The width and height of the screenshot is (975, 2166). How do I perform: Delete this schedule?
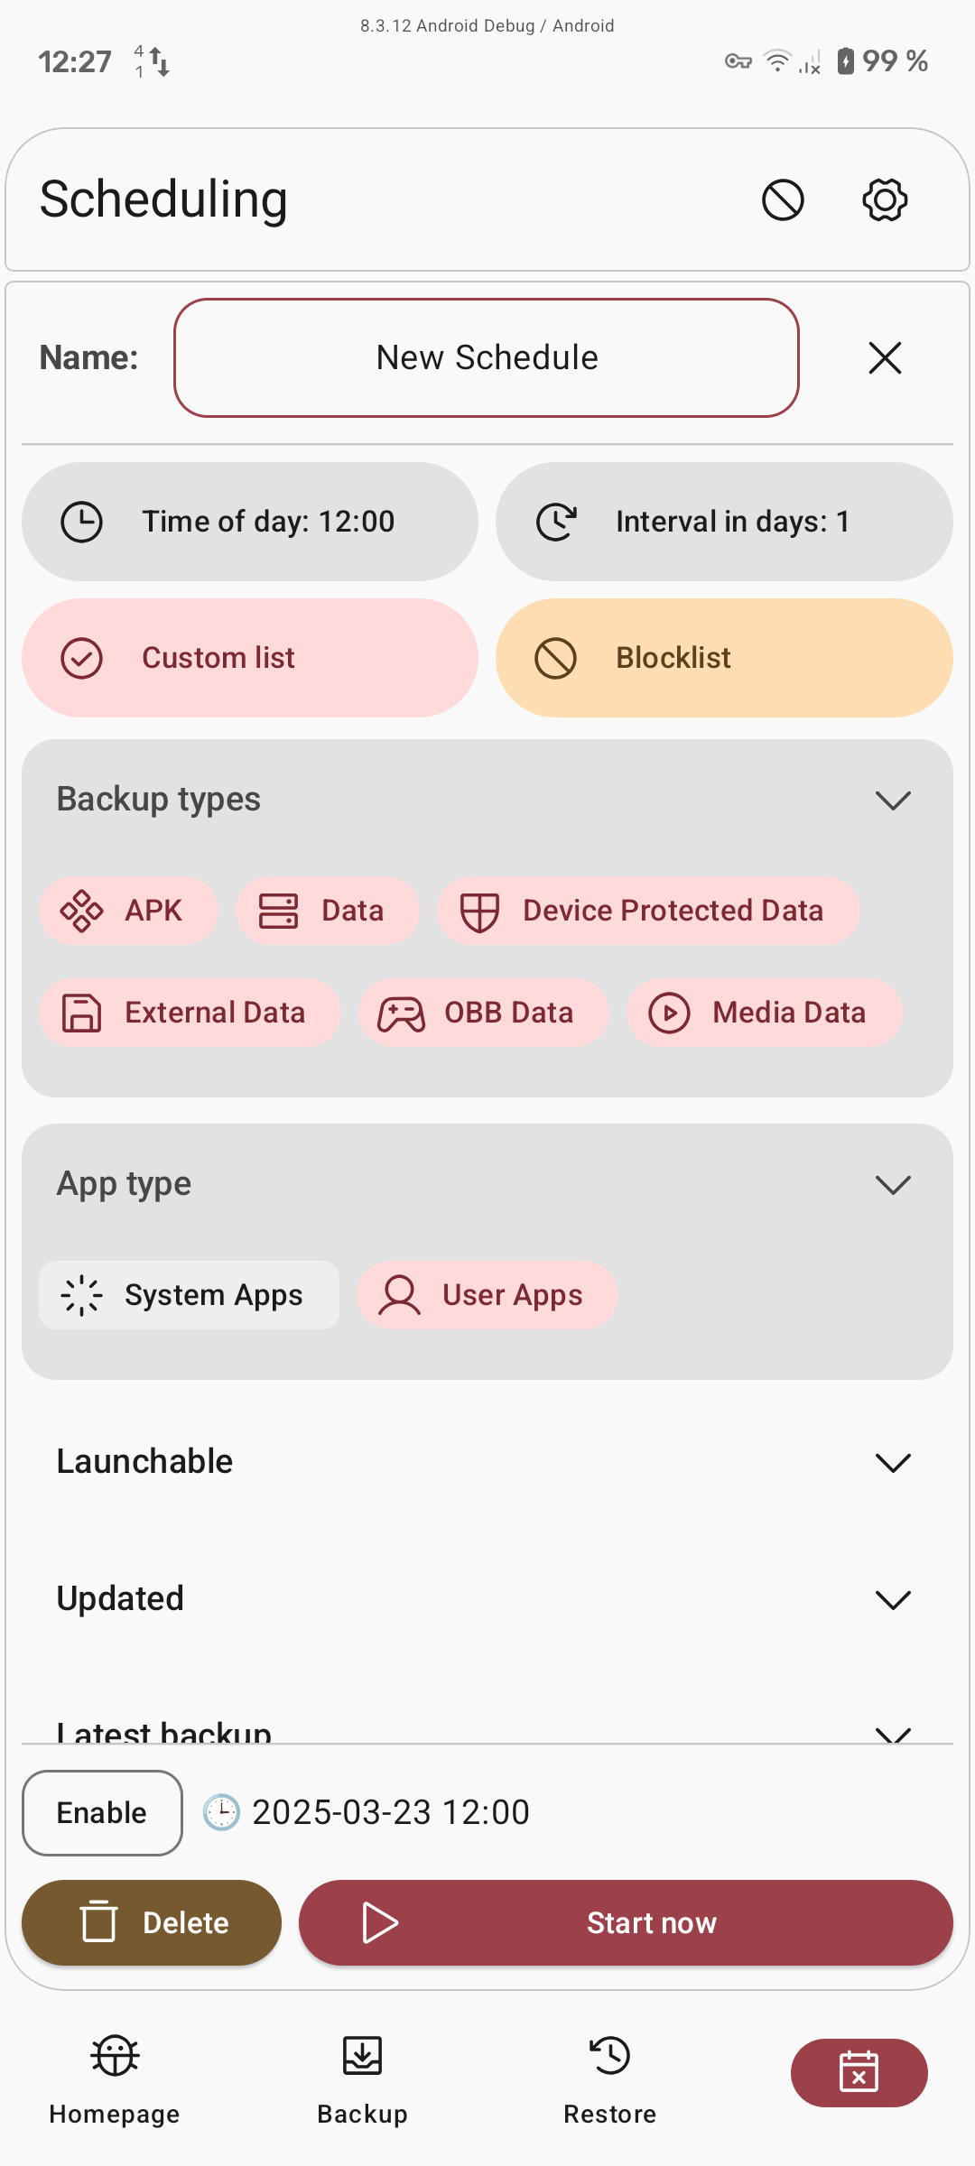[152, 1922]
